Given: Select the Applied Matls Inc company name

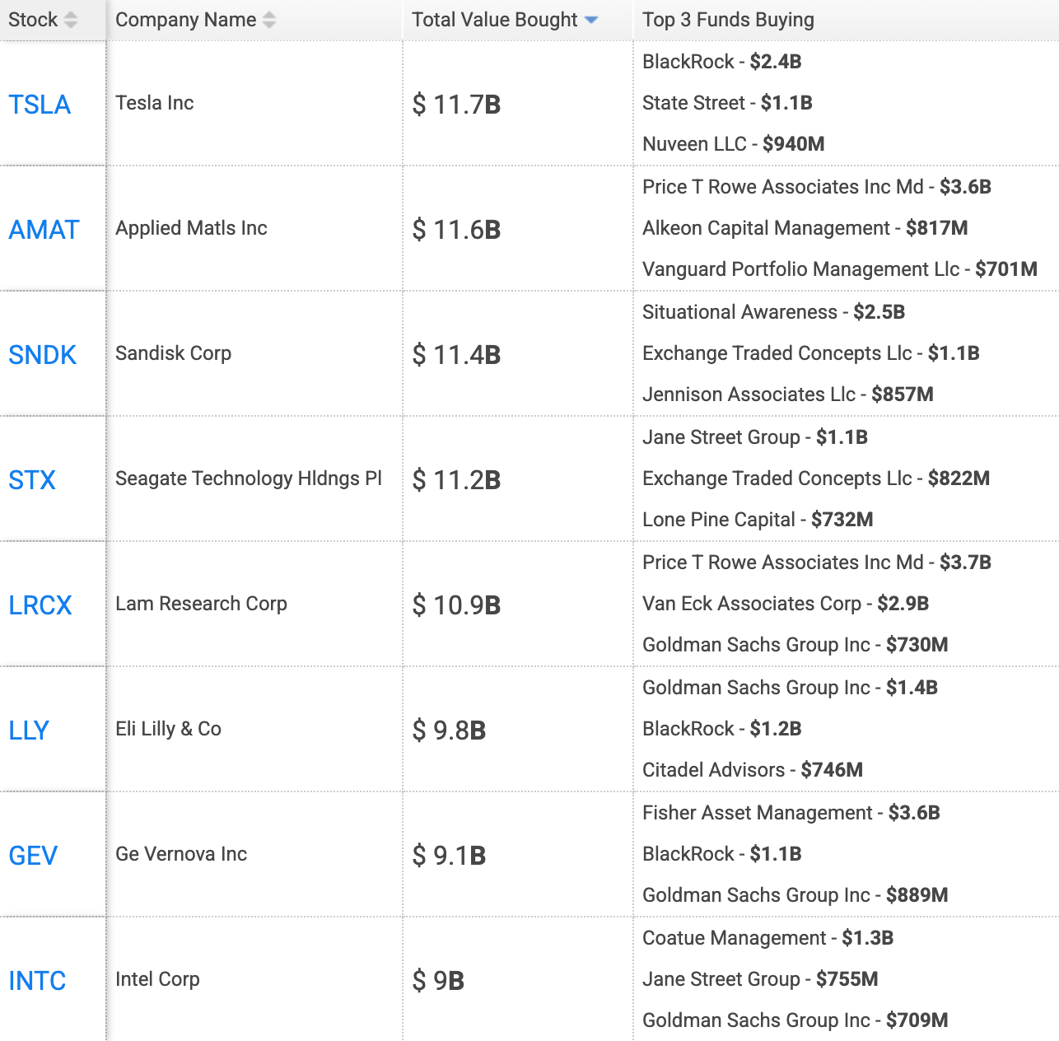Looking at the screenshot, I should point(191,228).
